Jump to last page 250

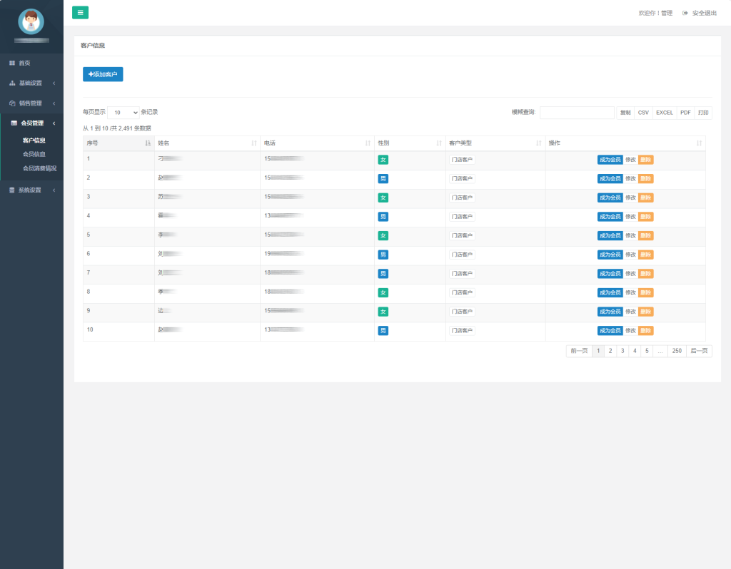tap(677, 351)
